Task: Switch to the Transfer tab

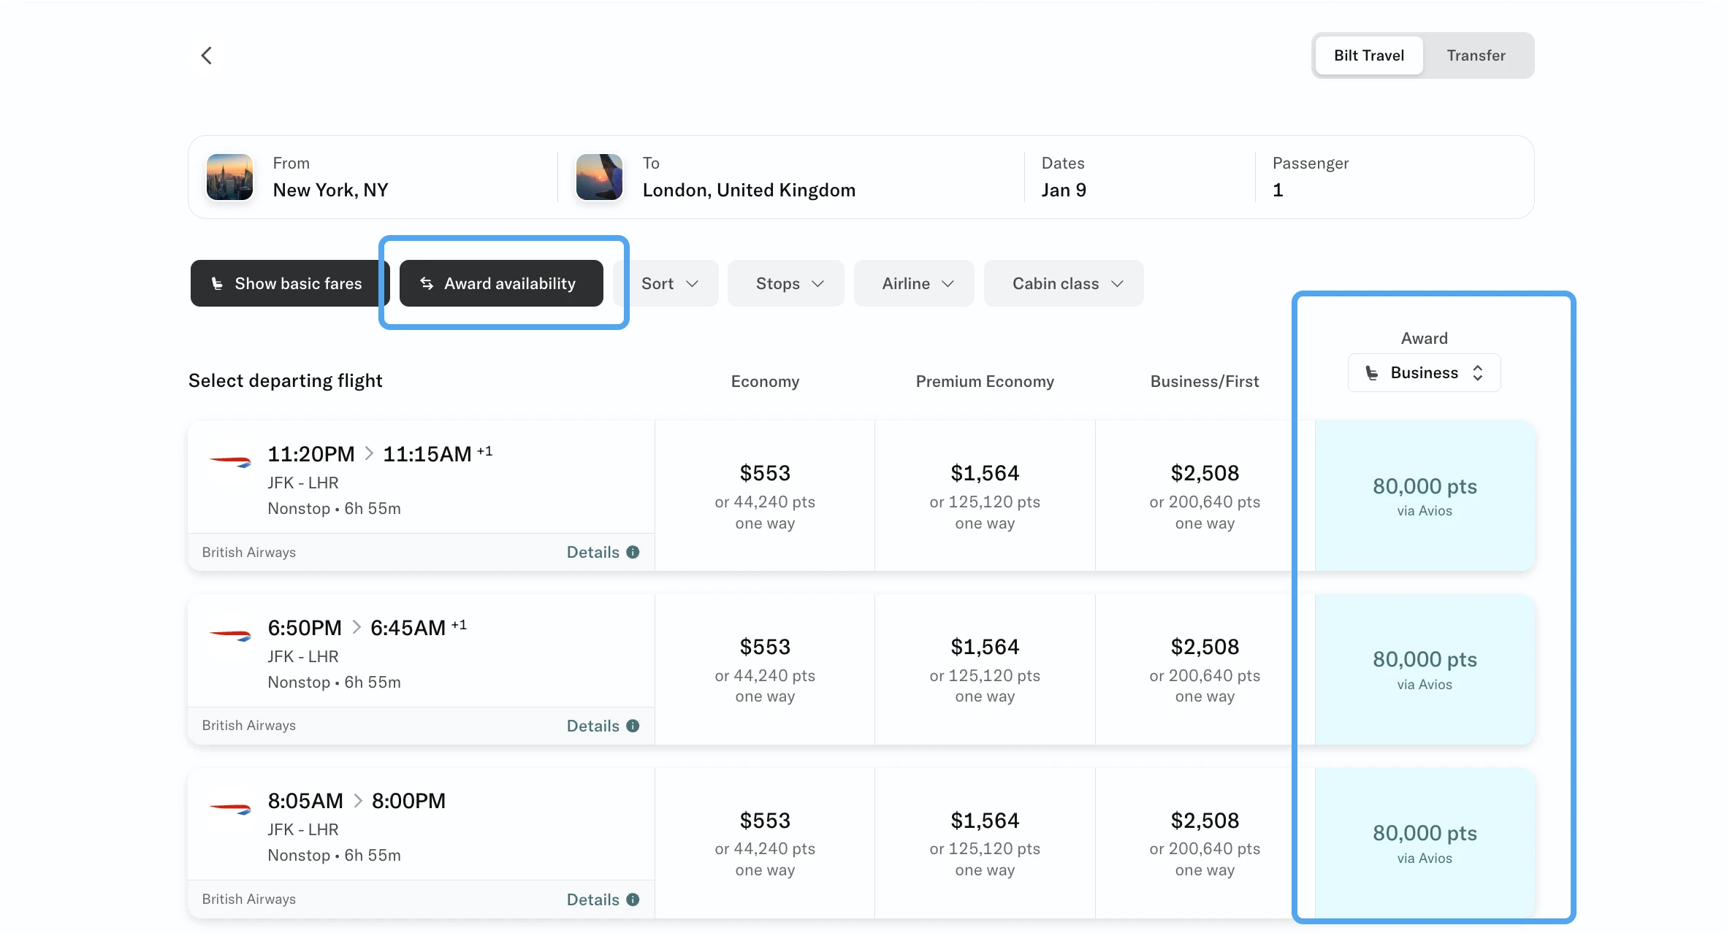Action: coord(1476,55)
